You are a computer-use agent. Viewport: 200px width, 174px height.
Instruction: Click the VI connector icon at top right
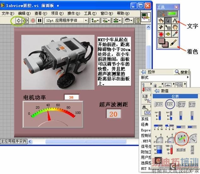click(146, 17)
